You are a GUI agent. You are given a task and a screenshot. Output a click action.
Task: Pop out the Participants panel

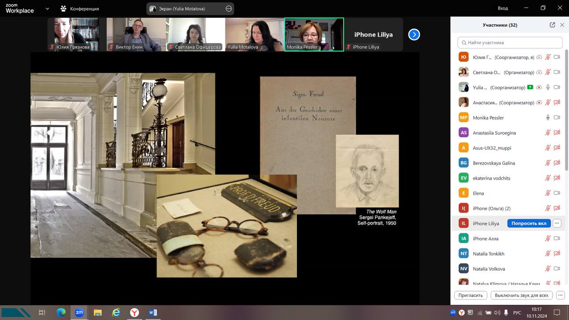coord(552,25)
